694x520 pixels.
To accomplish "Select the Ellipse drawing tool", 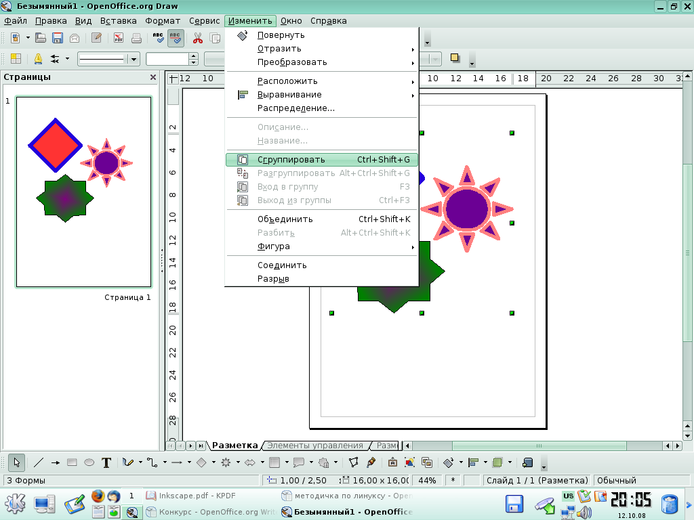I will [x=89, y=463].
